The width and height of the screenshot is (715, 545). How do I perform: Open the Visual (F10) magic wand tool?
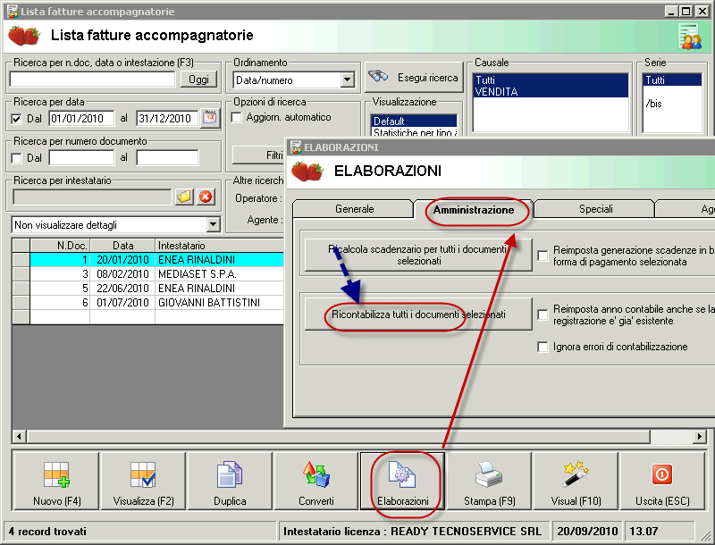(576, 482)
